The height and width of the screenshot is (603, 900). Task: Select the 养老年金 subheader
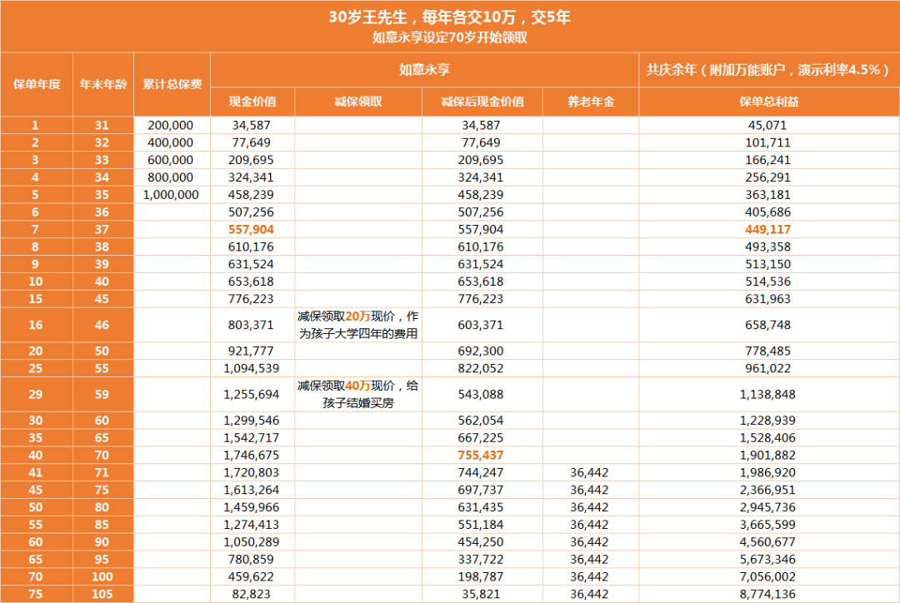(x=592, y=101)
